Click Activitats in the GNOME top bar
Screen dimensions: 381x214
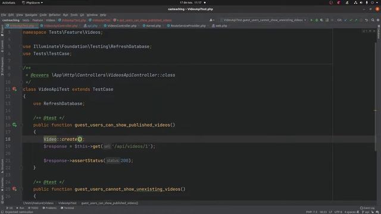coord(9,2)
